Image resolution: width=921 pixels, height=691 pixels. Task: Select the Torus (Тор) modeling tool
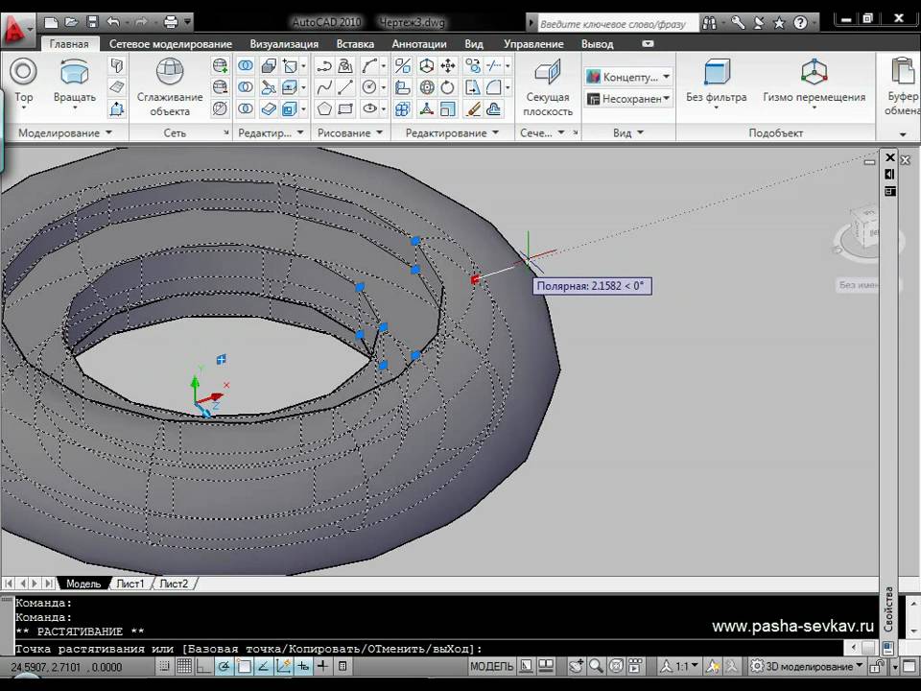pos(23,81)
